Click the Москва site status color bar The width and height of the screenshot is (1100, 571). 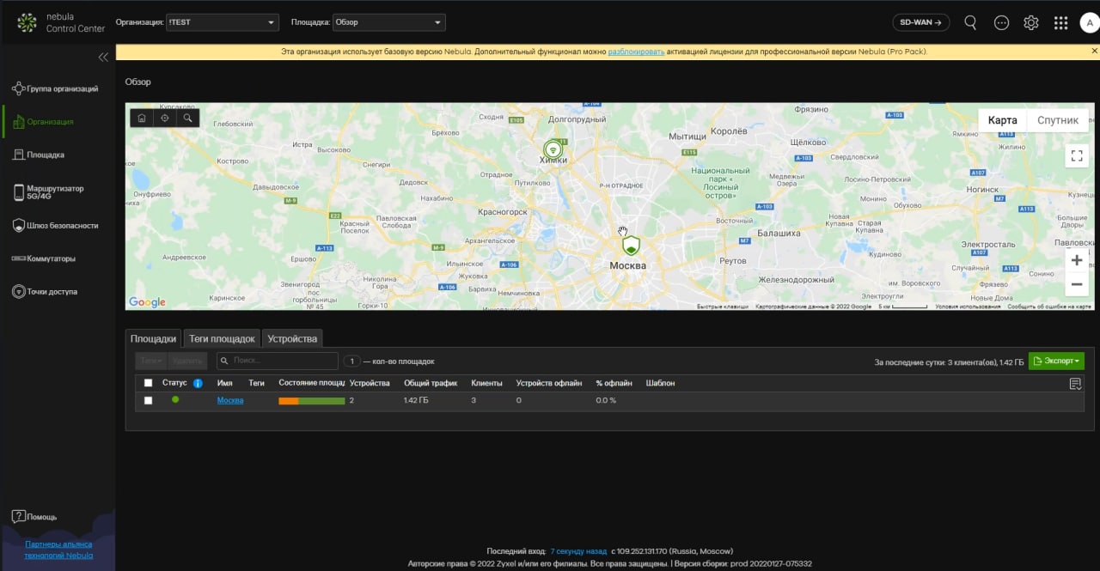312,401
